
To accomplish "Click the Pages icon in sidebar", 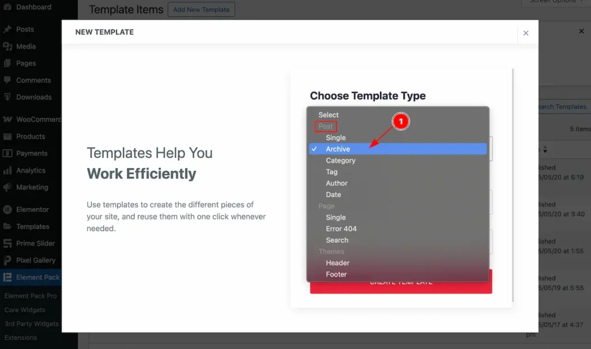I will pyautogui.click(x=8, y=63).
